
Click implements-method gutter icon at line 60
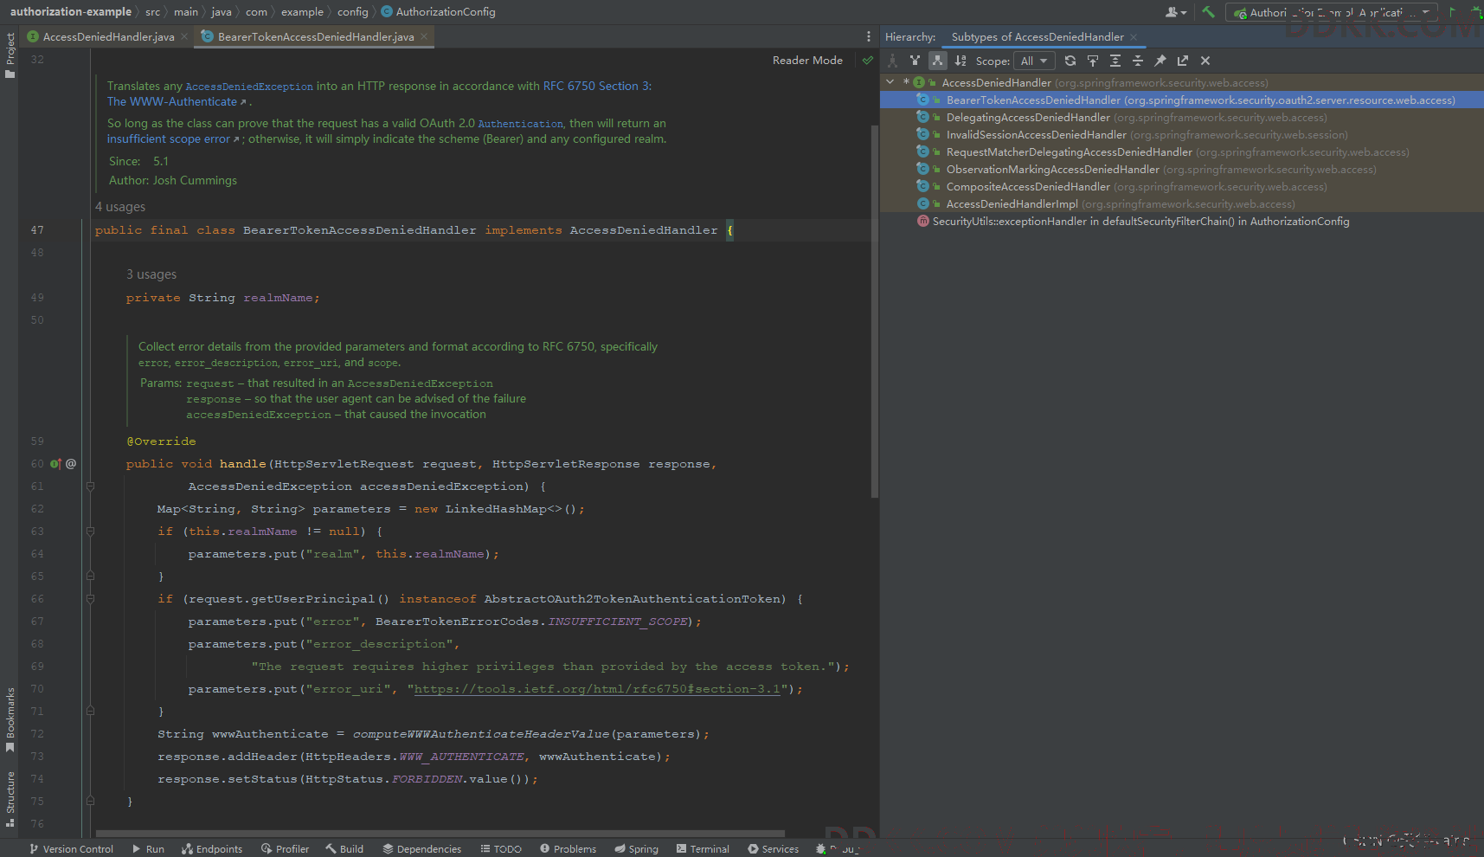click(x=56, y=464)
